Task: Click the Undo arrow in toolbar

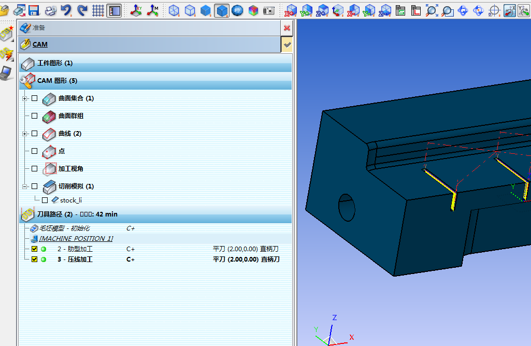Action: [x=66, y=10]
